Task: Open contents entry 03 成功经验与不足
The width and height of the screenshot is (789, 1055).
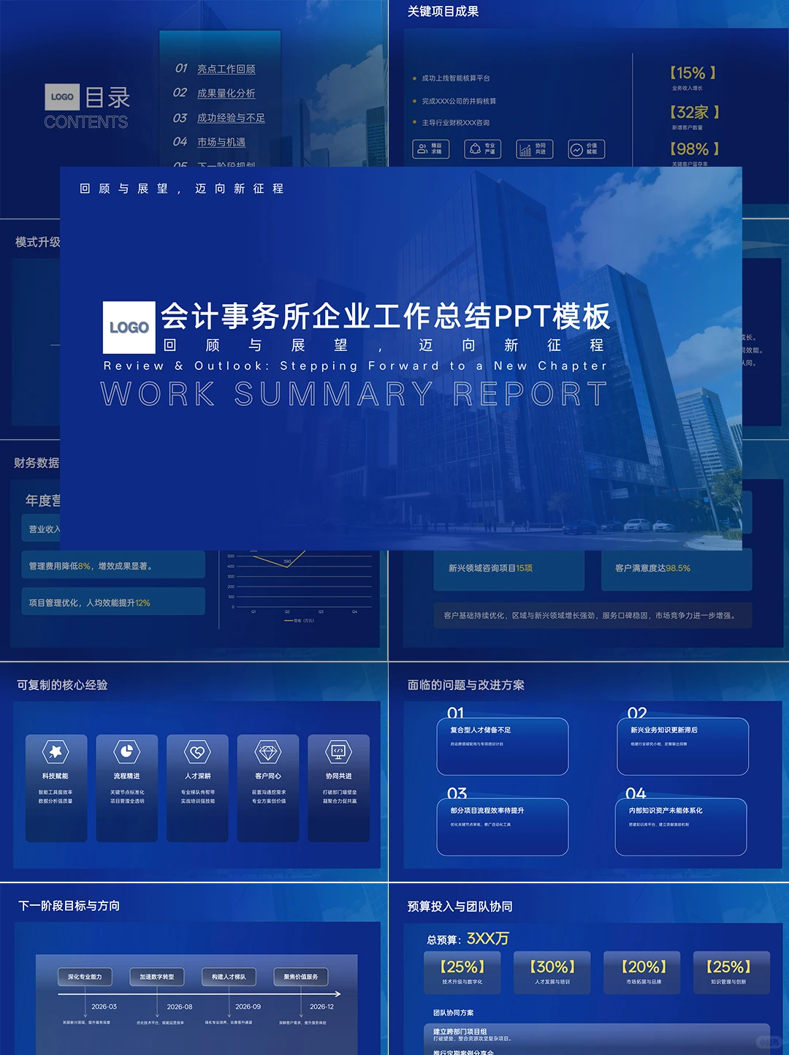Action: (x=219, y=118)
